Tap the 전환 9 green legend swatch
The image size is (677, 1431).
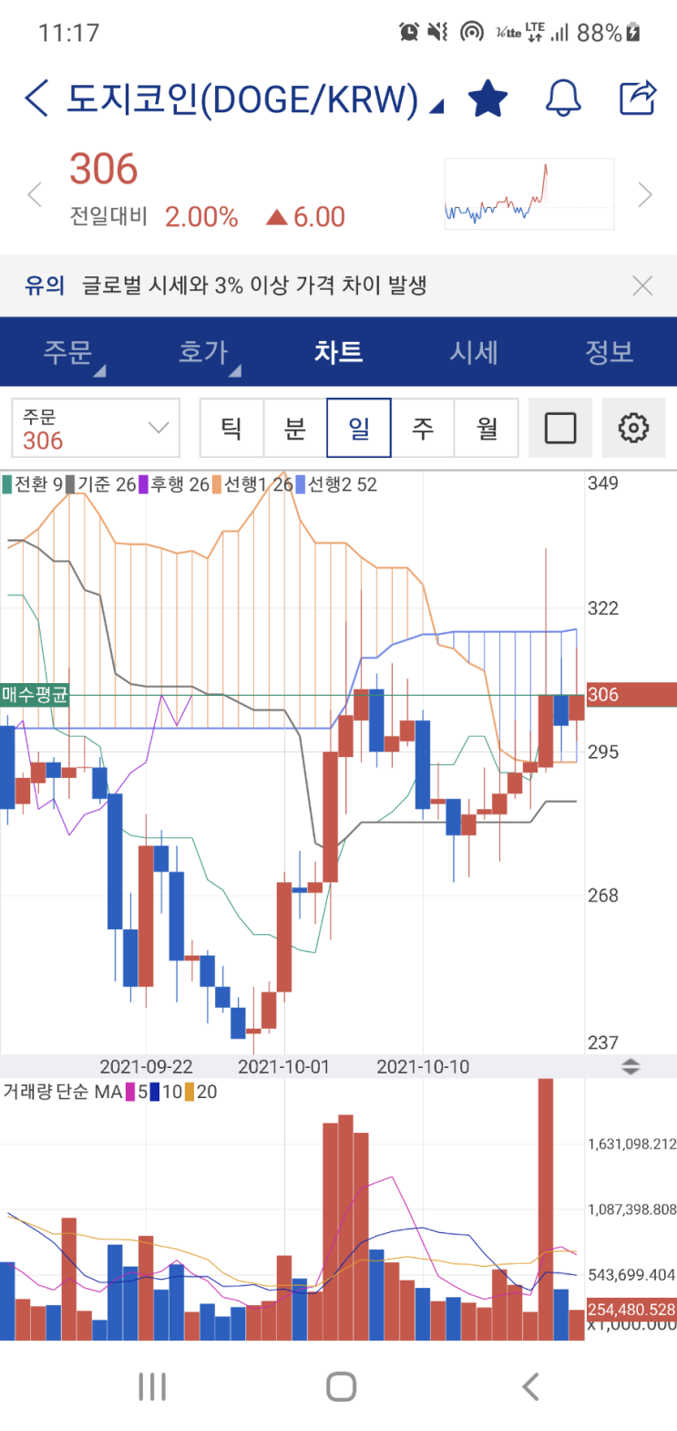[x=6, y=484]
